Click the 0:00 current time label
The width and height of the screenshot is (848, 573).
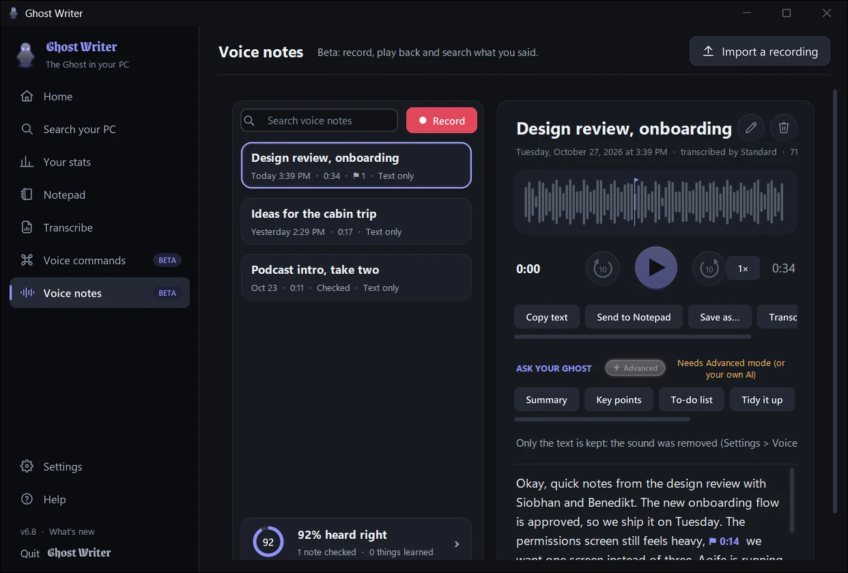[x=528, y=269]
